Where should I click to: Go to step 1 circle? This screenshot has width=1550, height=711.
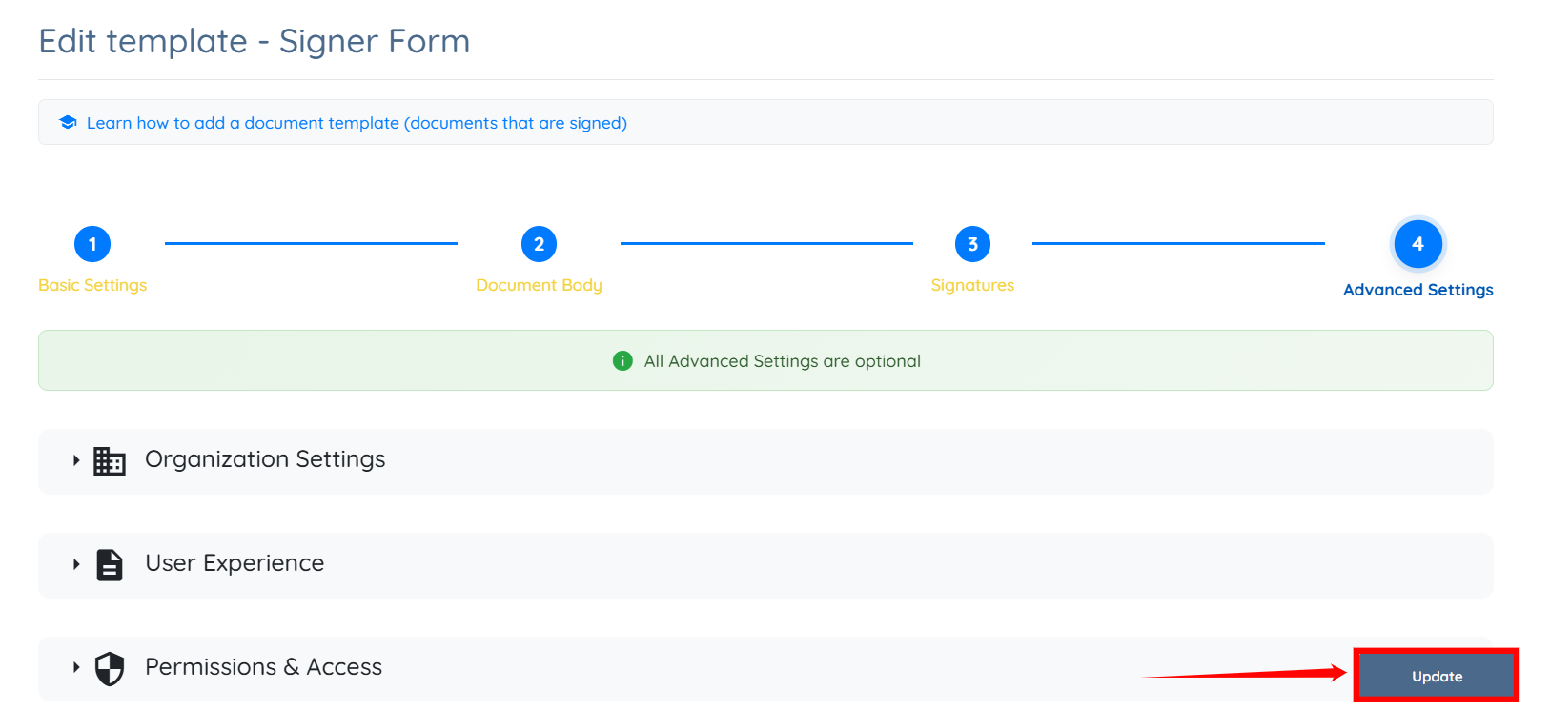tap(92, 244)
